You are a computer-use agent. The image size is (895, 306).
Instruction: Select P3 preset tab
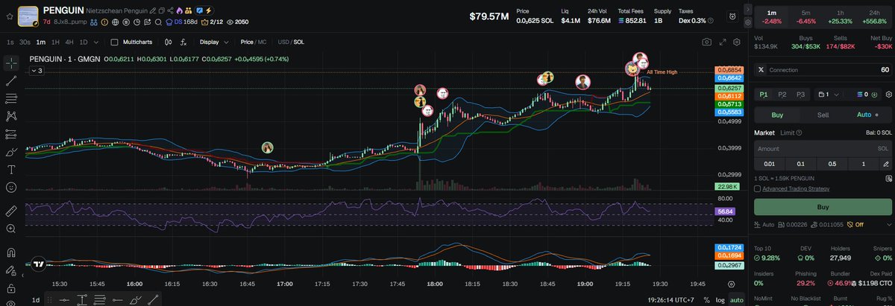[800, 95]
